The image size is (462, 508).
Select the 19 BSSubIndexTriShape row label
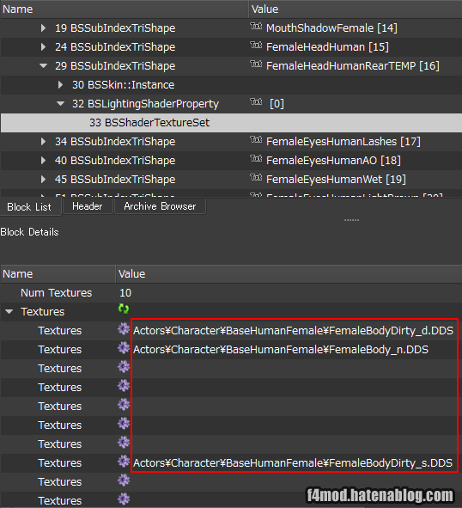(x=115, y=28)
